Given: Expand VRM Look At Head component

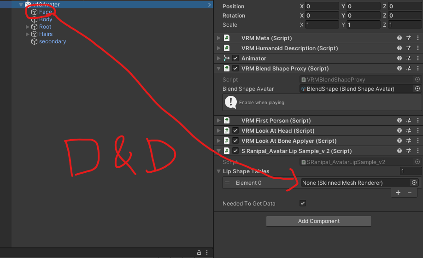Looking at the screenshot, I should (x=219, y=130).
